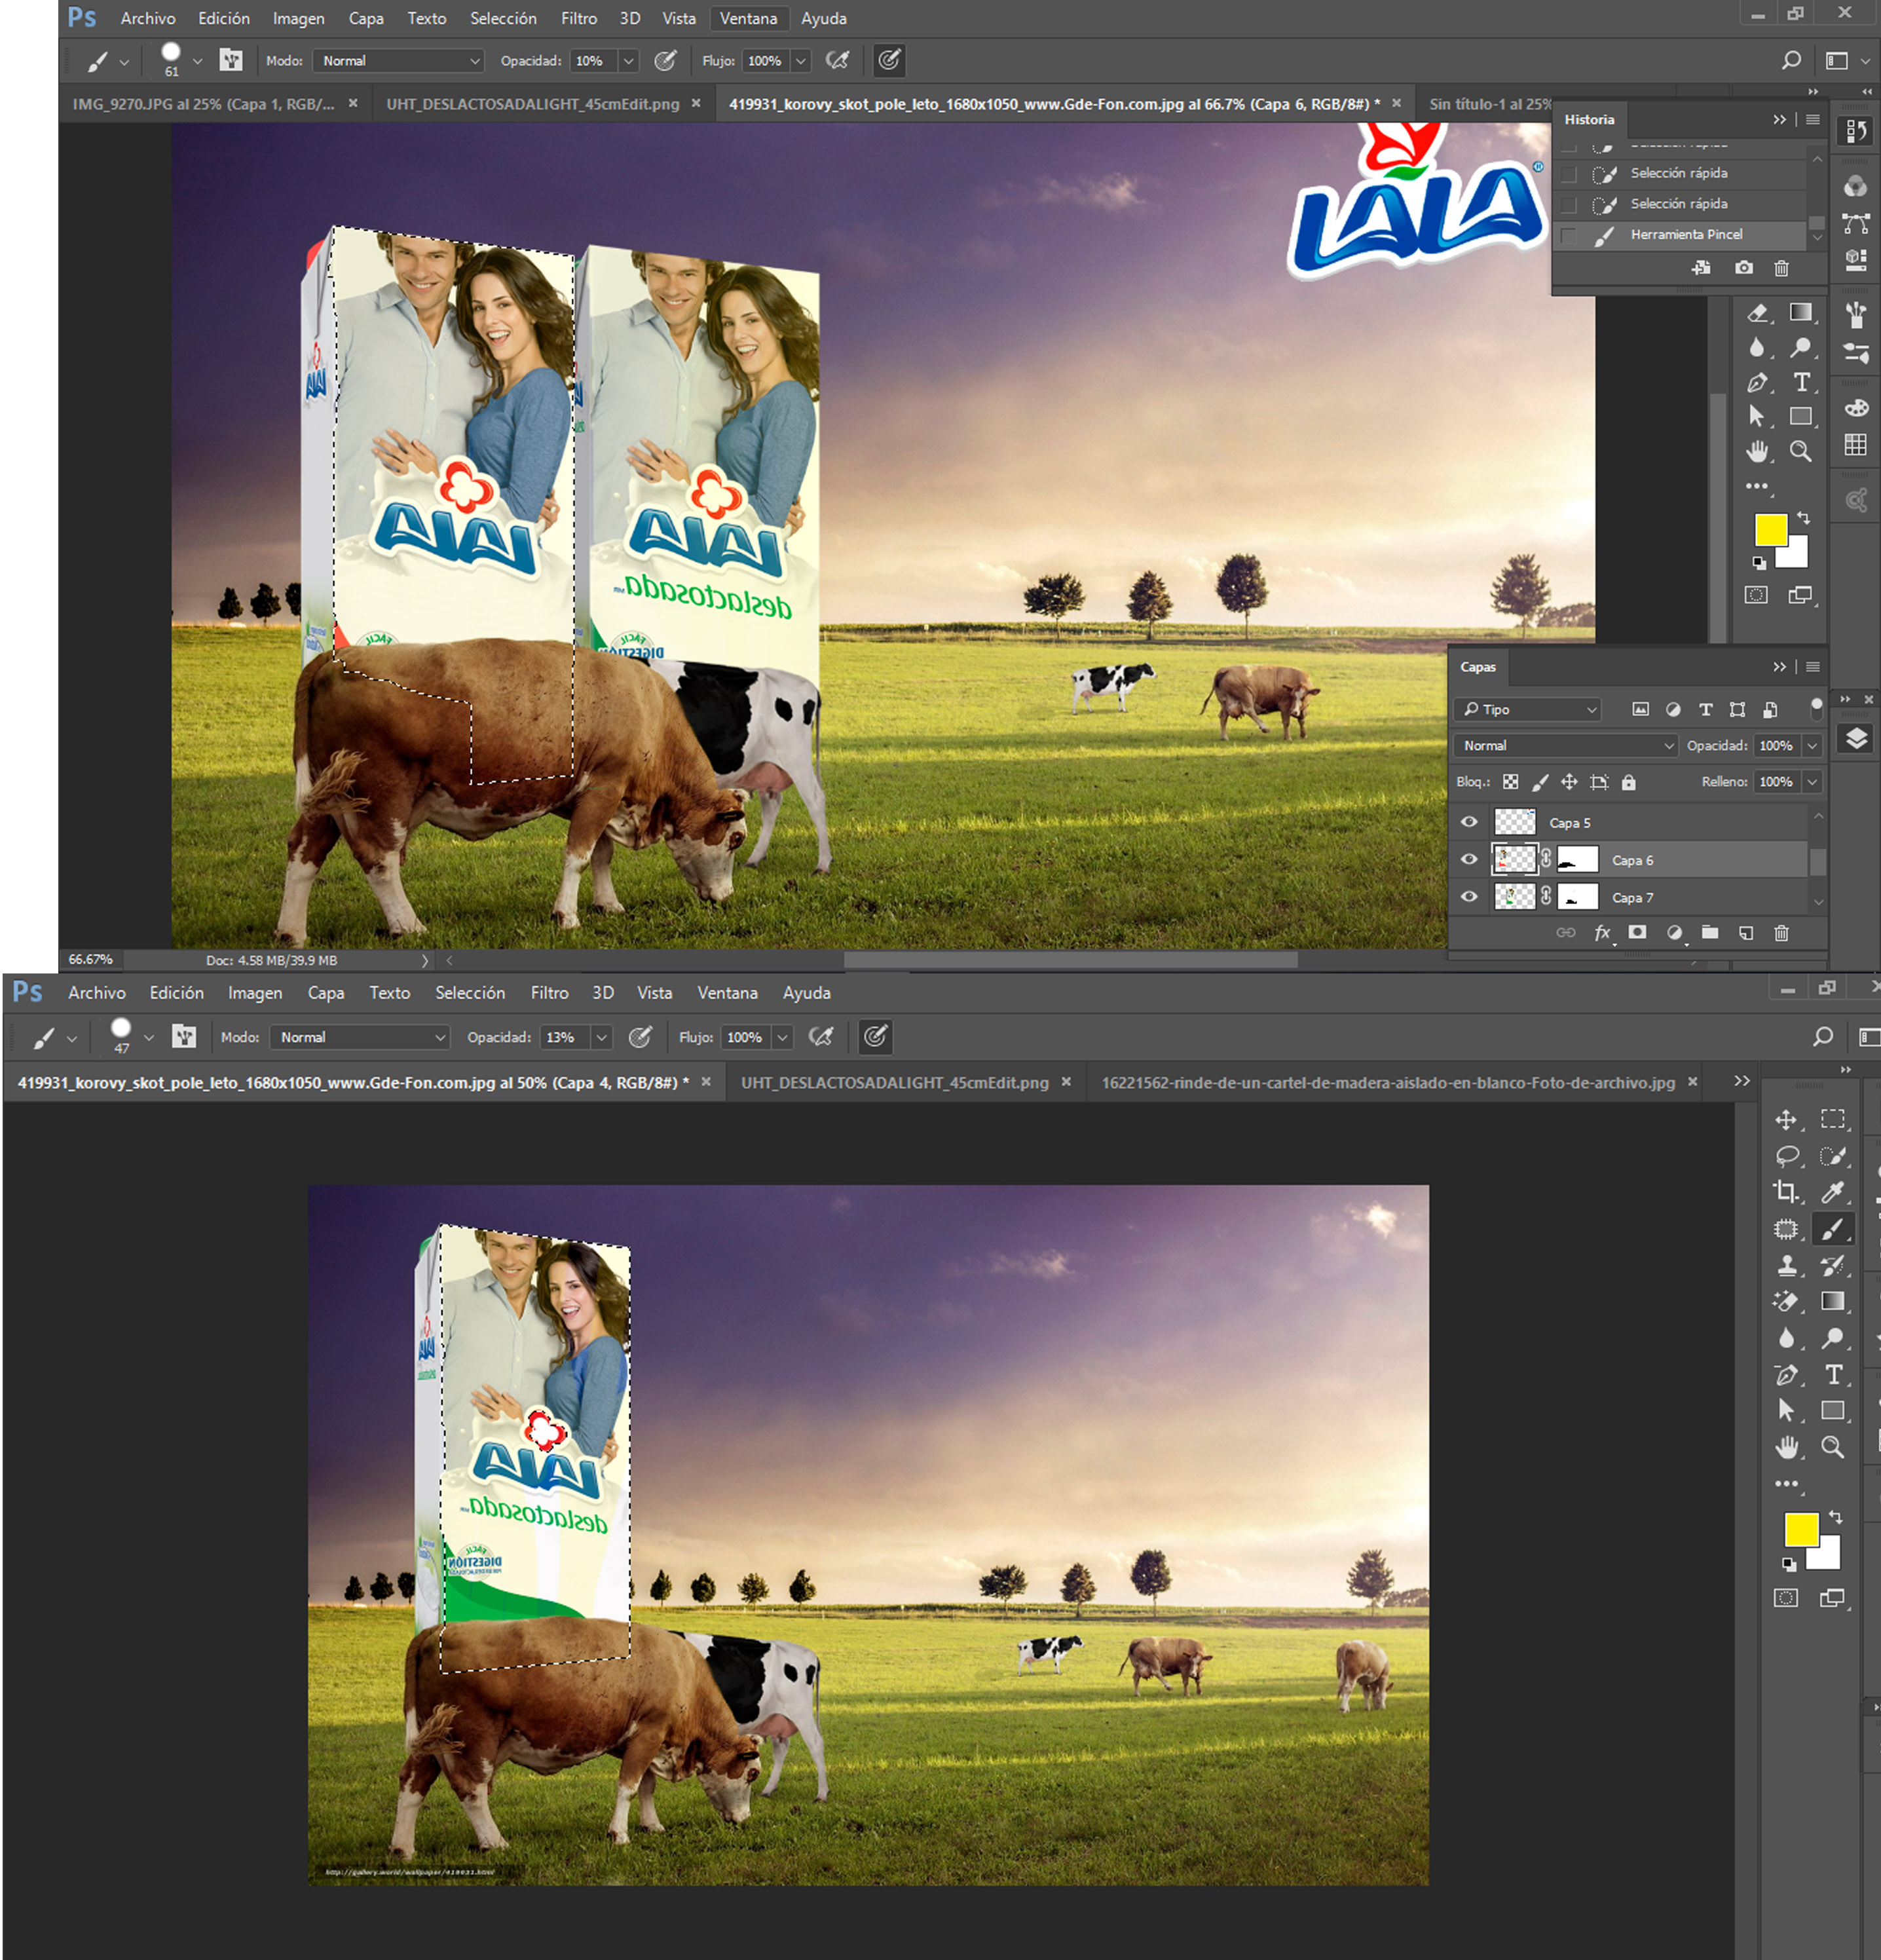Open Opacidad dropdown arrow in upper options bar
This screenshot has height=1960, width=1881.
point(628,61)
